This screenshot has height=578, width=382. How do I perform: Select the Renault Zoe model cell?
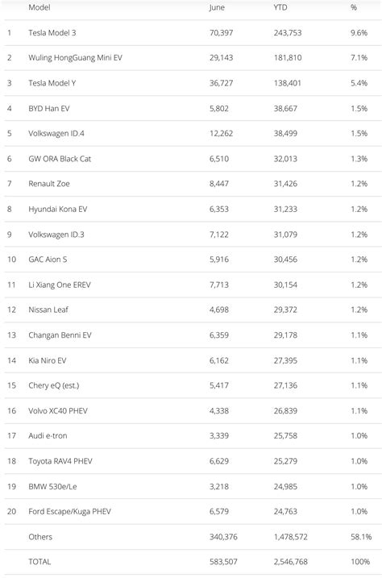pyautogui.click(x=49, y=184)
